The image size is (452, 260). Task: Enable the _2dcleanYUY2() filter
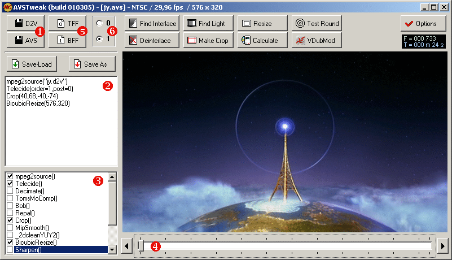click(10, 235)
